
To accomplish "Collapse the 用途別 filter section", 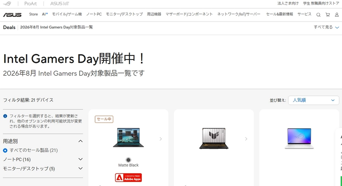I will coord(43,141).
